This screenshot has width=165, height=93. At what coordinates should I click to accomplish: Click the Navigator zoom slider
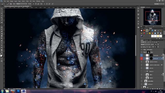pos(153,27)
